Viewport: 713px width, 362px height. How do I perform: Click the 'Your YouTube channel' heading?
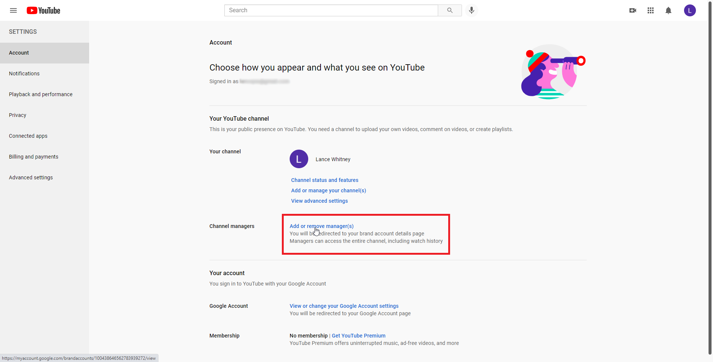(239, 118)
